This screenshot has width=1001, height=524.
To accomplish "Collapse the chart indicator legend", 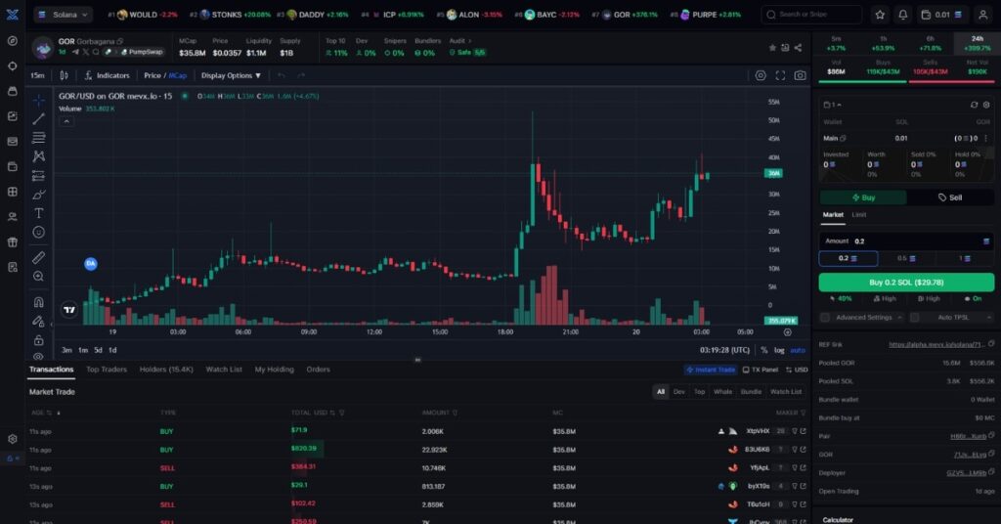I will coord(66,121).
